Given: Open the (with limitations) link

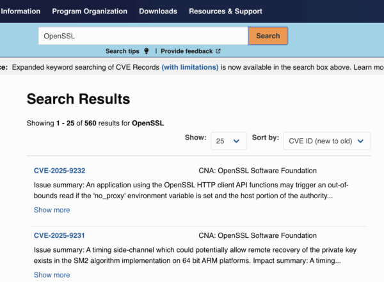Looking at the screenshot, I should (190, 67).
